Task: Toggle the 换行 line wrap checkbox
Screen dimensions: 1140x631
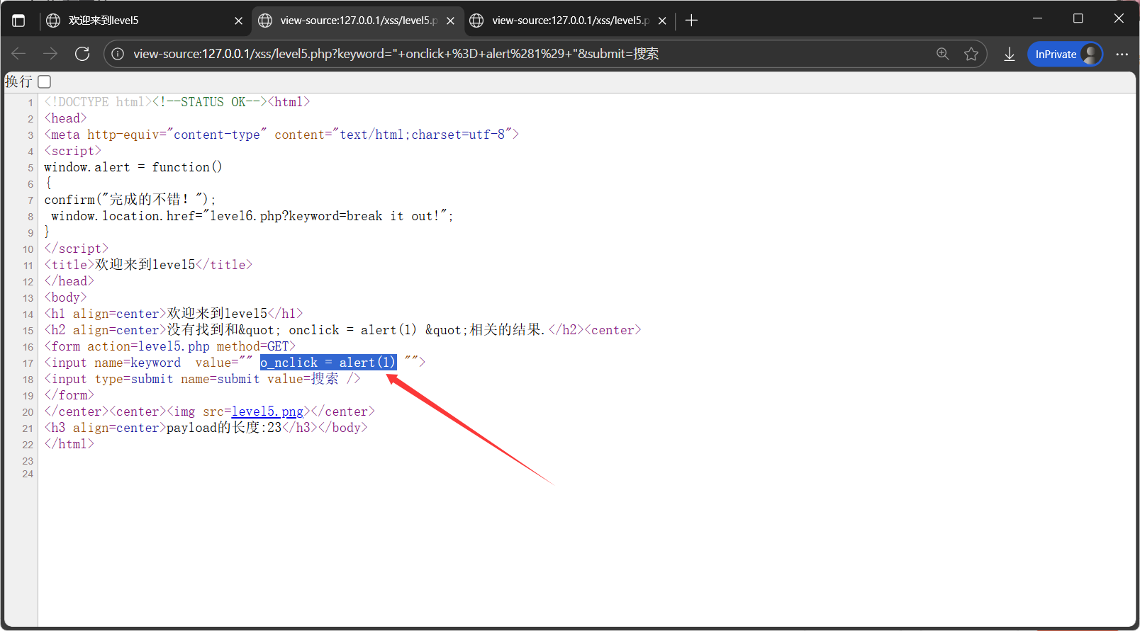Action: tap(45, 81)
